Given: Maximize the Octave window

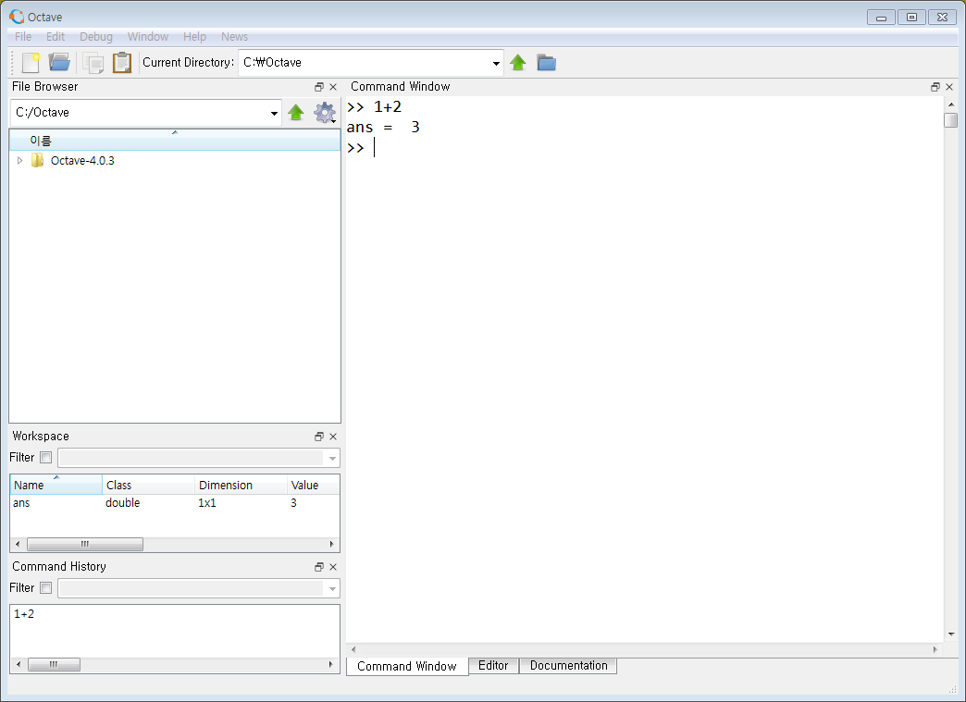Looking at the screenshot, I should (x=911, y=18).
